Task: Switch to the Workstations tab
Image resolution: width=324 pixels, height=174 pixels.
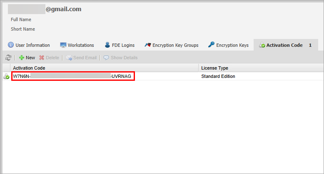Action: click(x=77, y=45)
